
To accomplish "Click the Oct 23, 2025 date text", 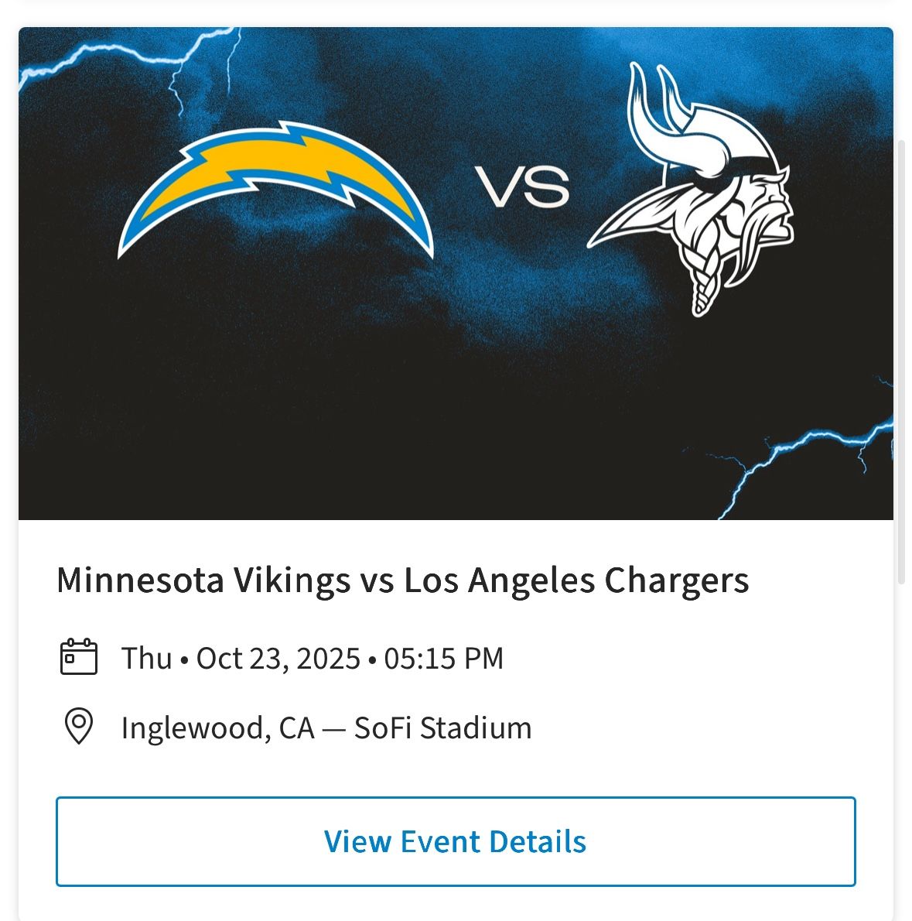I will pos(278,659).
